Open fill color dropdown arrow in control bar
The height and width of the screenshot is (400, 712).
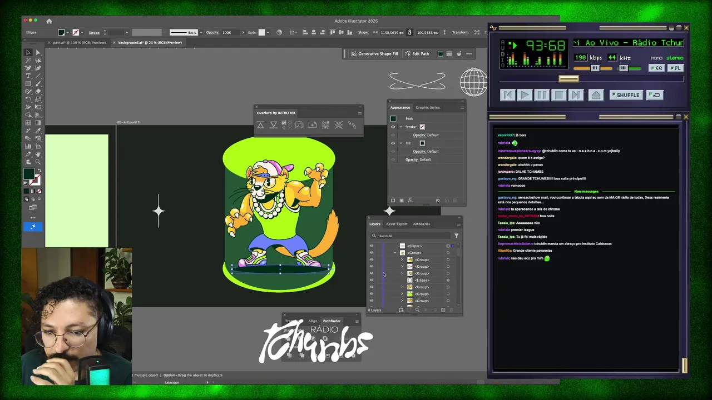[x=68, y=32]
